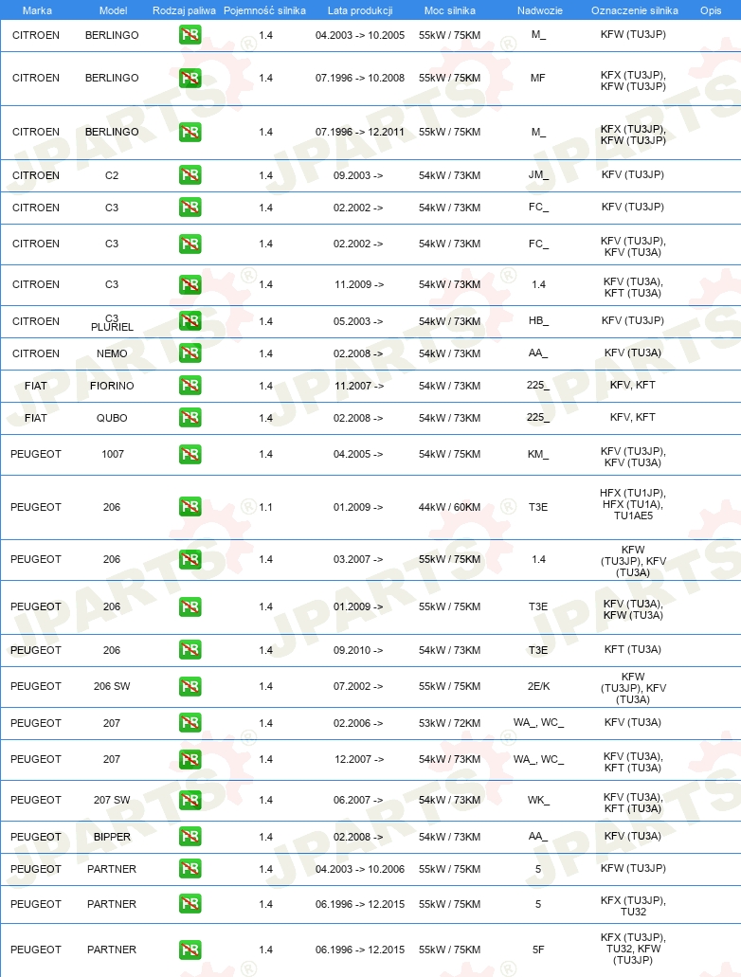Viewport: 741px width, 977px height.
Task: Click the 1.1 engine capacity cell
Action: [x=265, y=507]
